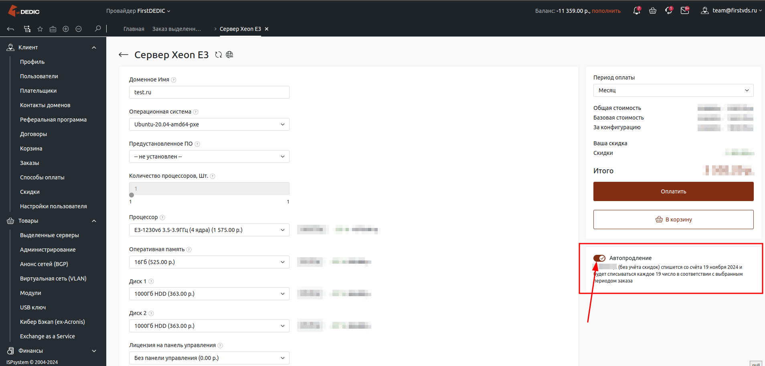Open Профиль in the sidebar
Screen dimensions: 765x366
pyautogui.click(x=32, y=62)
